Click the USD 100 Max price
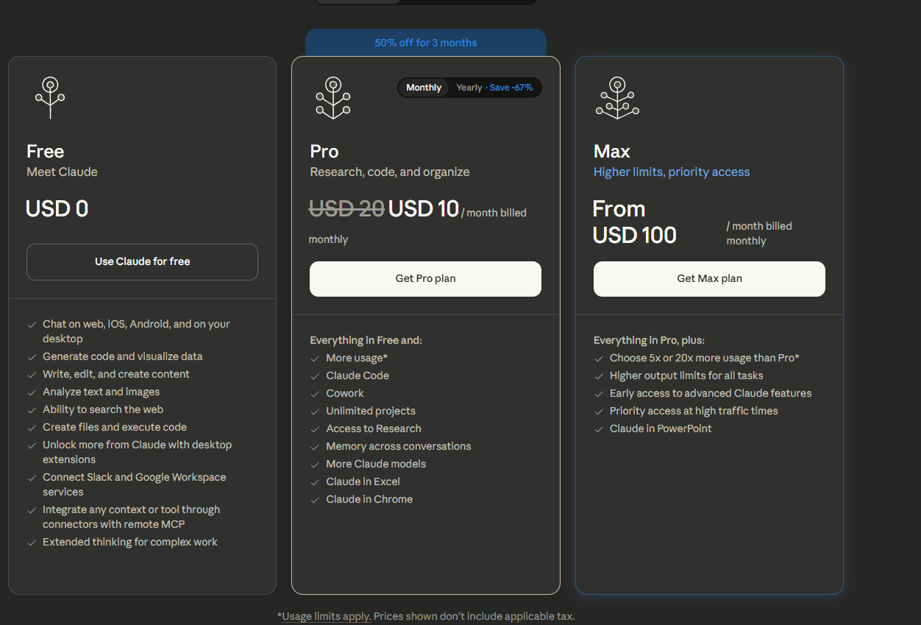 tap(635, 235)
